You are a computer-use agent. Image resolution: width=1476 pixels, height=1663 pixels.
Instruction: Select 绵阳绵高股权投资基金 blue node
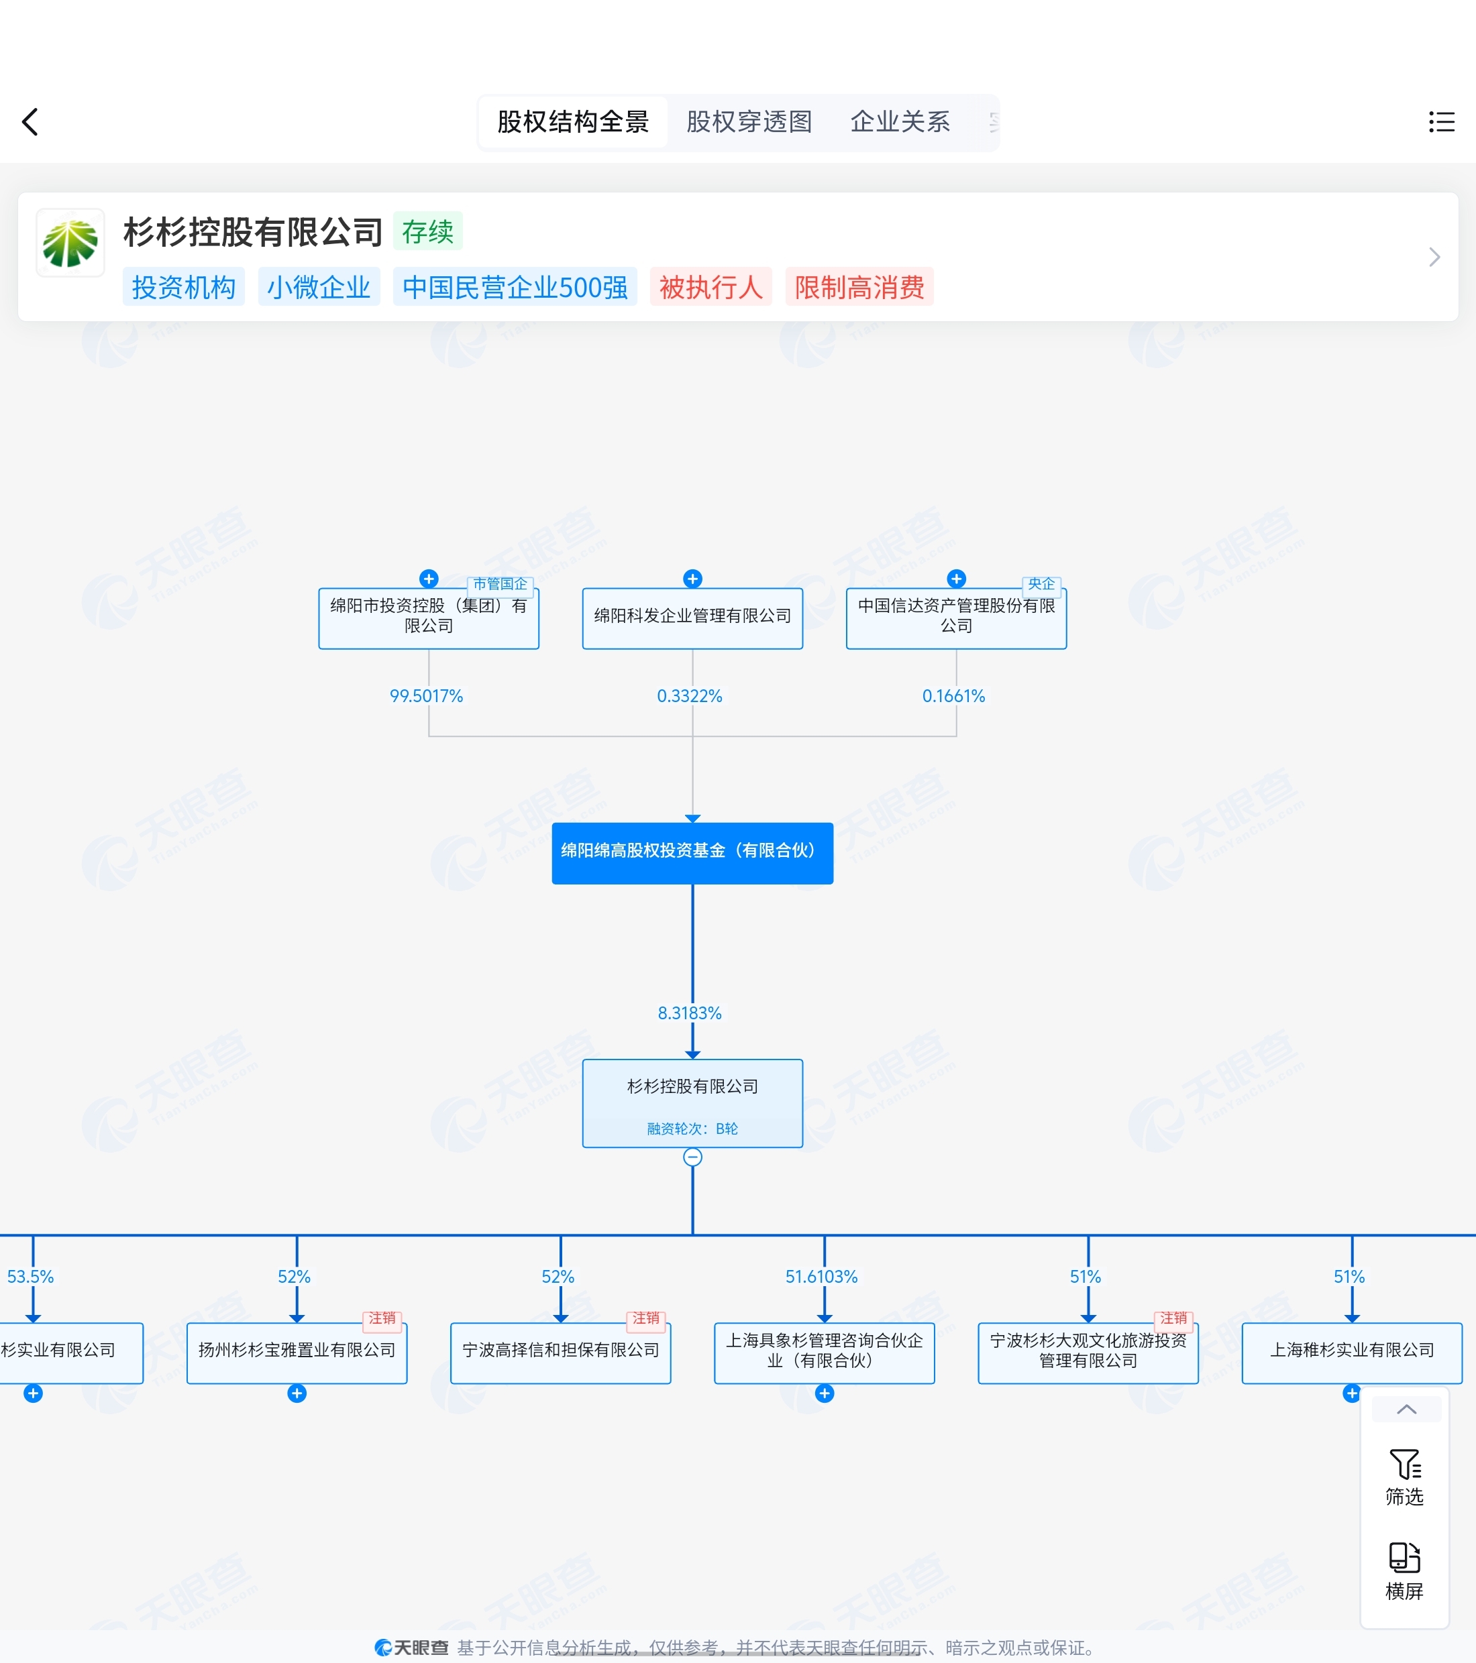(692, 852)
